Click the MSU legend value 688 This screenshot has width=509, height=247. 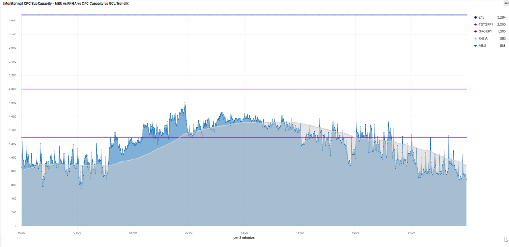coord(503,46)
